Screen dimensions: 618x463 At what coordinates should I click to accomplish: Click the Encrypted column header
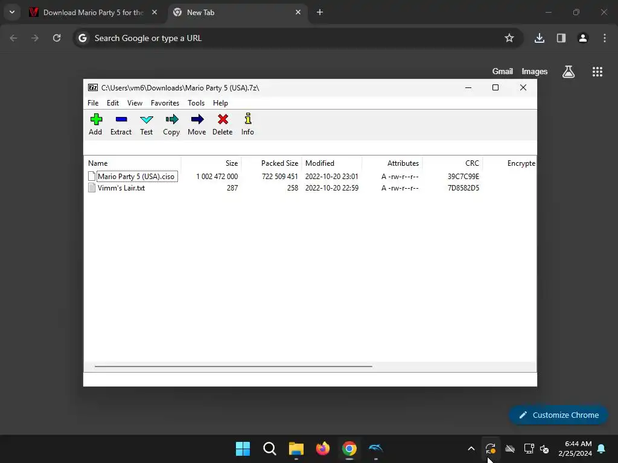pyautogui.click(x=509, y=163)
